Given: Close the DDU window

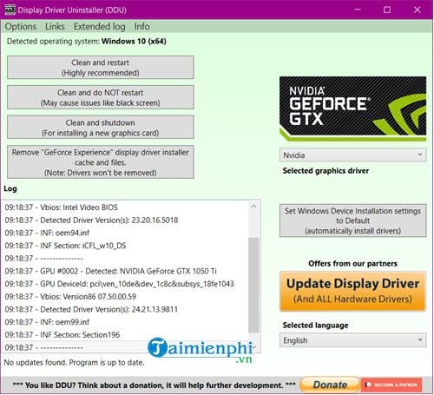Looking at the screenshot, I should [417, 10].
